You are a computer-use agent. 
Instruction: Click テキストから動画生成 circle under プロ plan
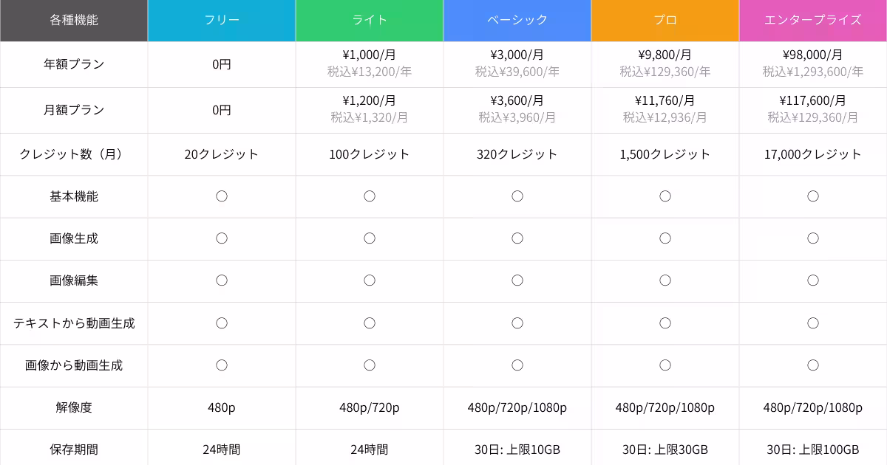[x=665, y=323]
